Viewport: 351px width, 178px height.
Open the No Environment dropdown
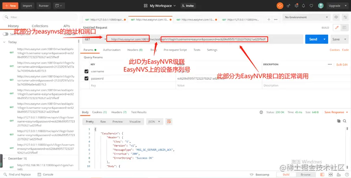click(x=306, y=17)
